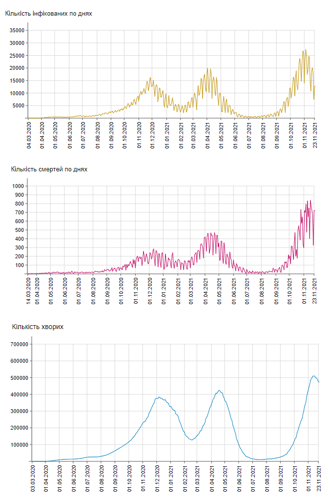
Task: Click the 14.03.2020 date label
Action: point(28,291)
